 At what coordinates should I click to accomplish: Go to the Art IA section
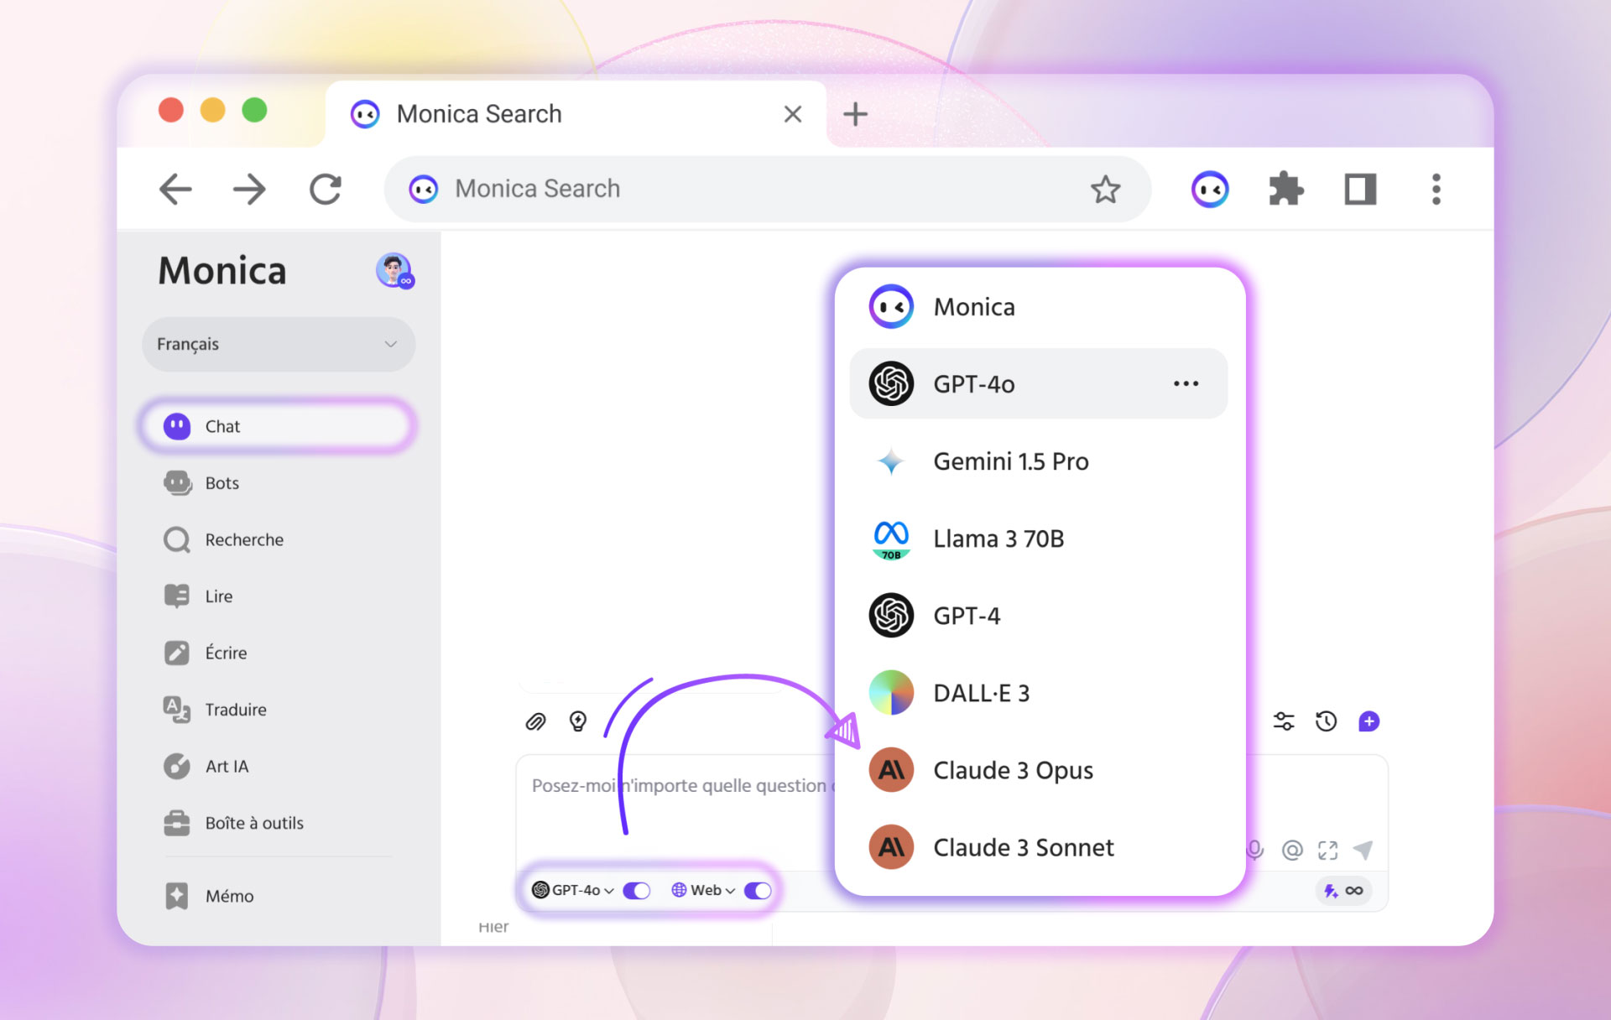tap(227, 767)
